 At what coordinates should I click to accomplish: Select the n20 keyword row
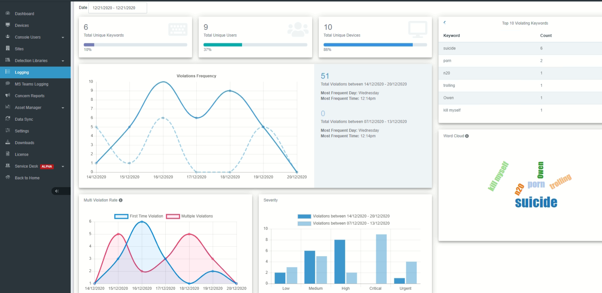[x=520, y=73]
